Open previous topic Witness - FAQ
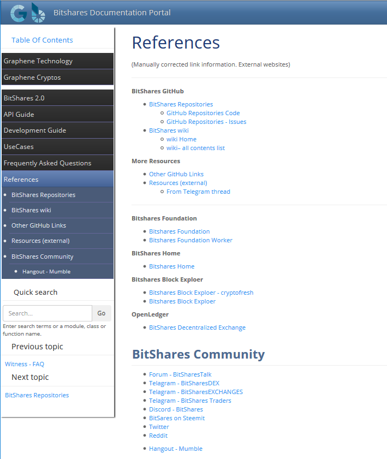Image resolution: width=387 pixels, height=459 pixels. pyautogui.click(x=25, y=364)
